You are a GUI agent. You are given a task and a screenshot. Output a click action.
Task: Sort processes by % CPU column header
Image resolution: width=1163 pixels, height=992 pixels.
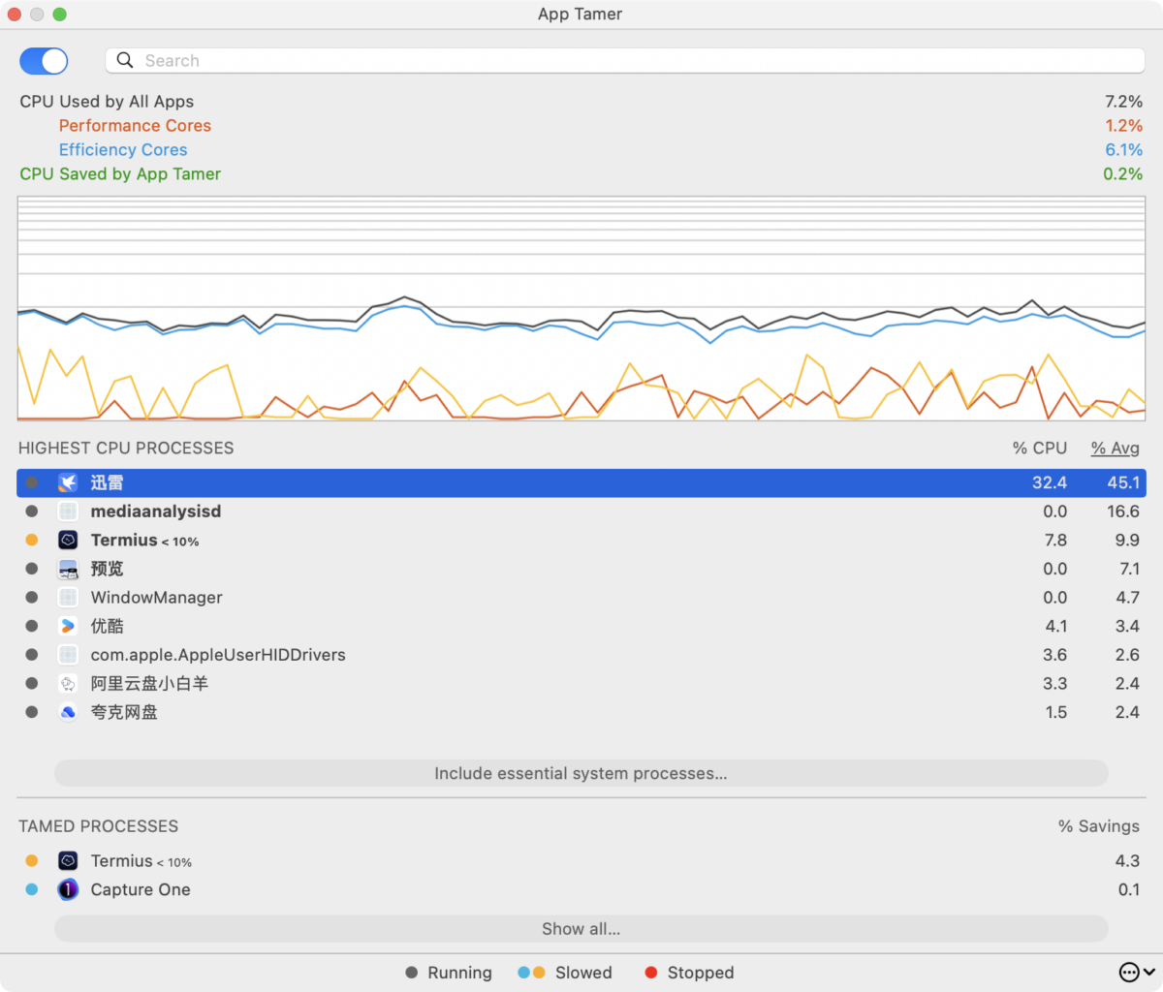(x=1039, y=448)
